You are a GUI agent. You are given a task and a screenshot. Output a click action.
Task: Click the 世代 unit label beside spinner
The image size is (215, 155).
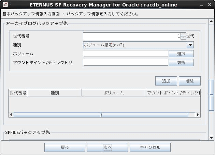point(190,36)
